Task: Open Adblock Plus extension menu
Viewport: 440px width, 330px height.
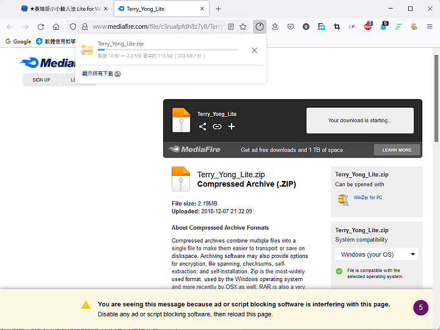Action: click(368, 26)
